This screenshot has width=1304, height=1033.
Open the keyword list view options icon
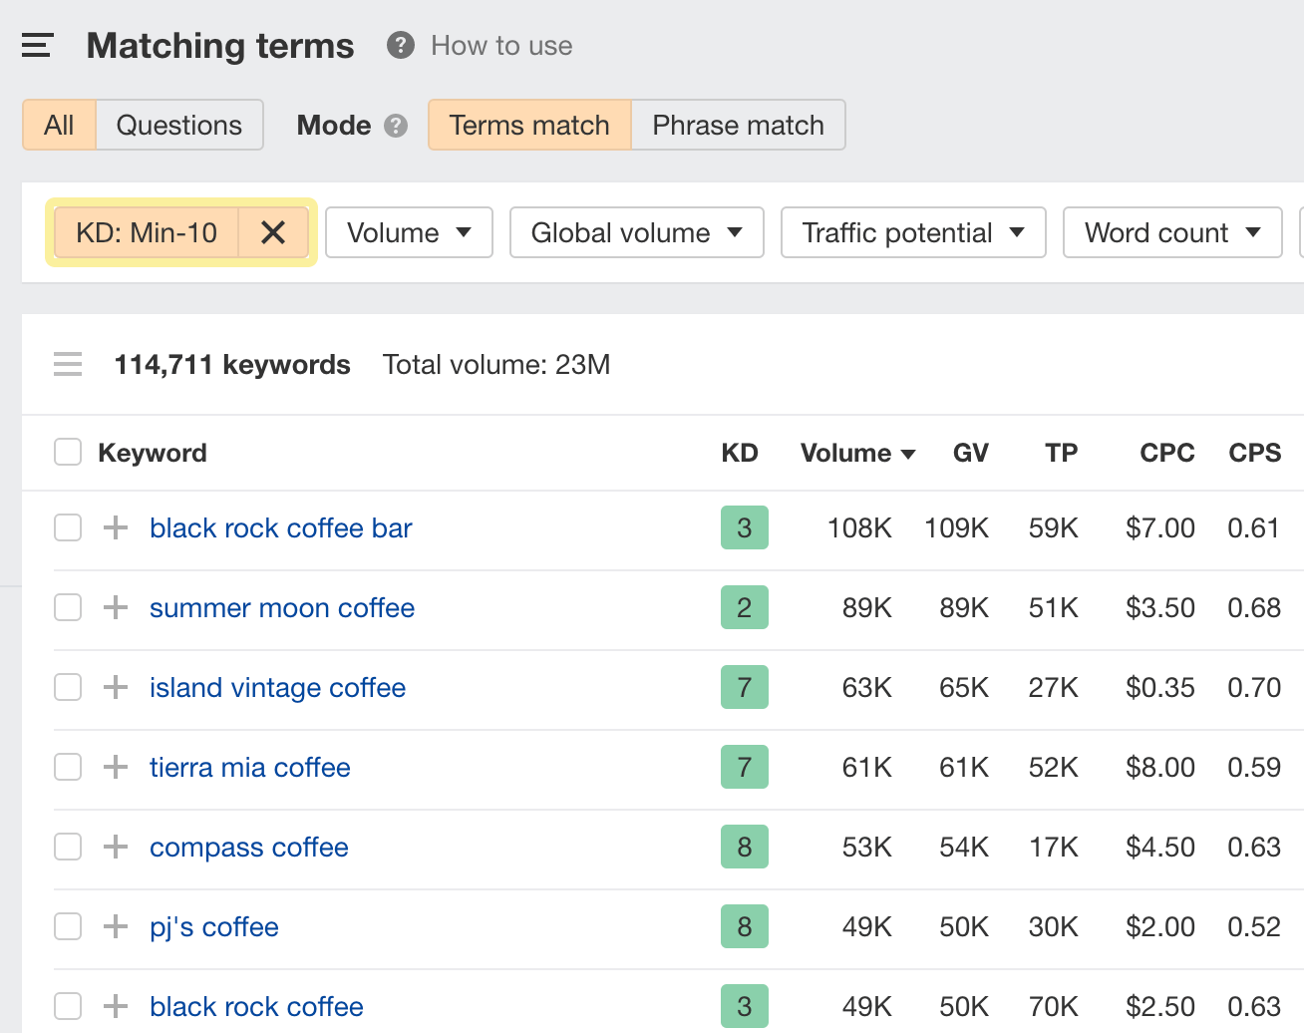point(68,364)
